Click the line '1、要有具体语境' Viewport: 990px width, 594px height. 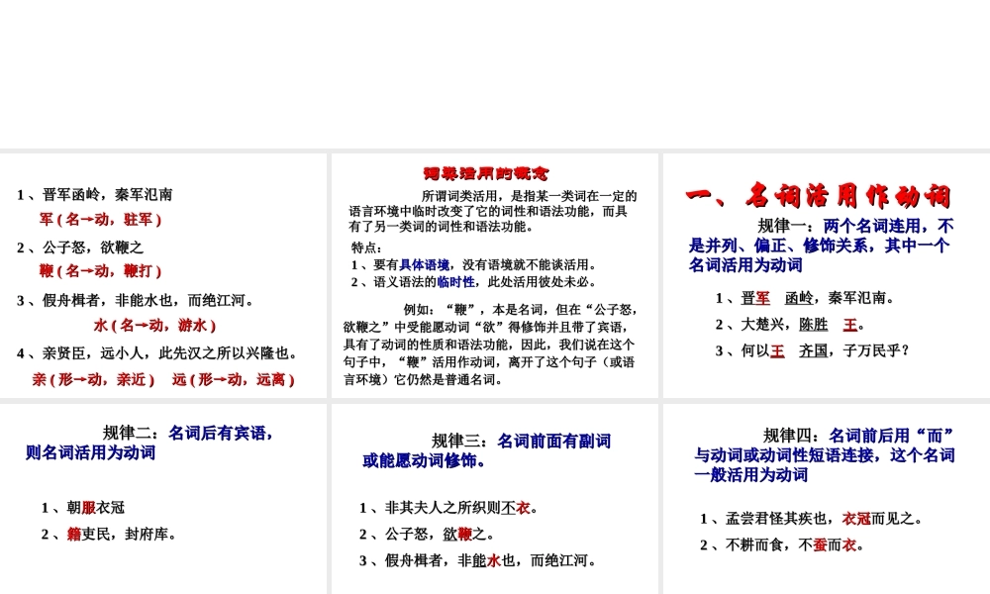coord(474,264)
